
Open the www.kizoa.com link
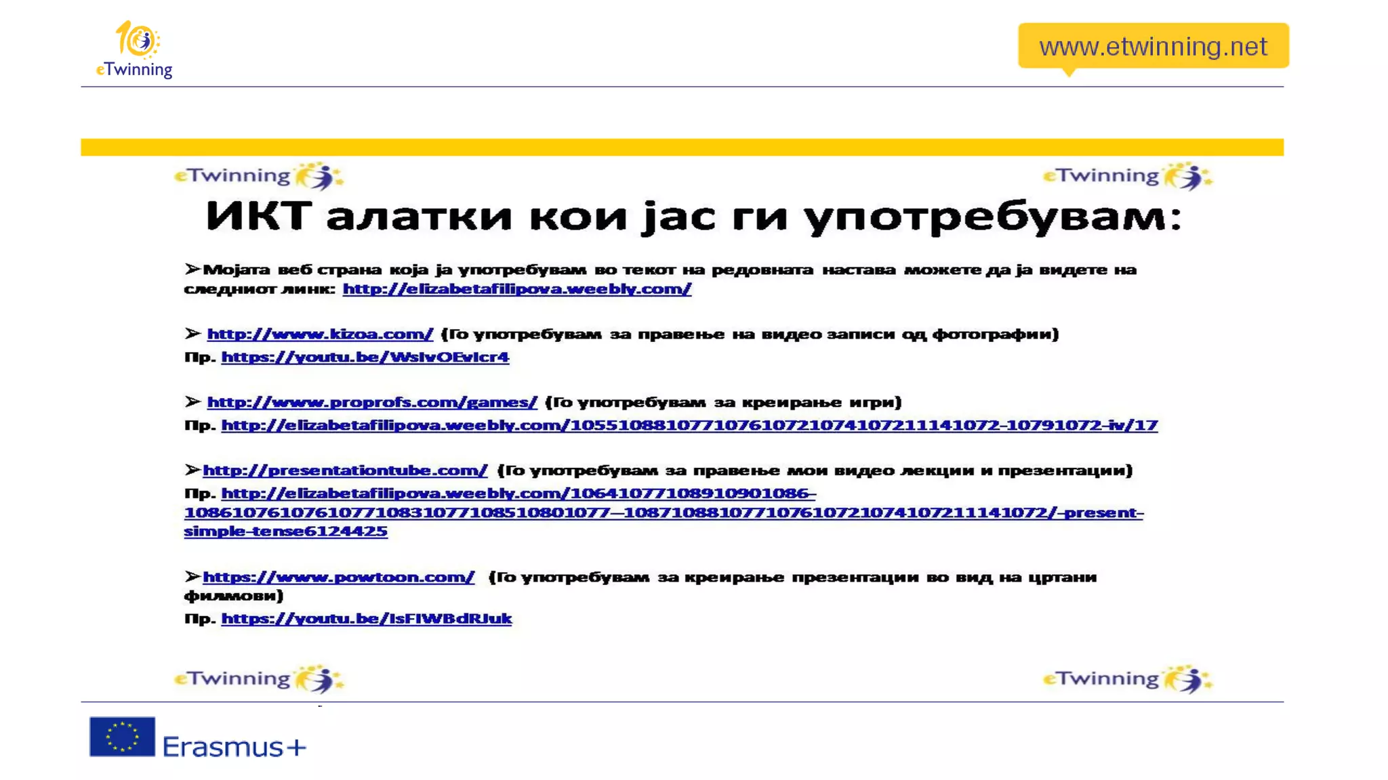coord(319,334)
